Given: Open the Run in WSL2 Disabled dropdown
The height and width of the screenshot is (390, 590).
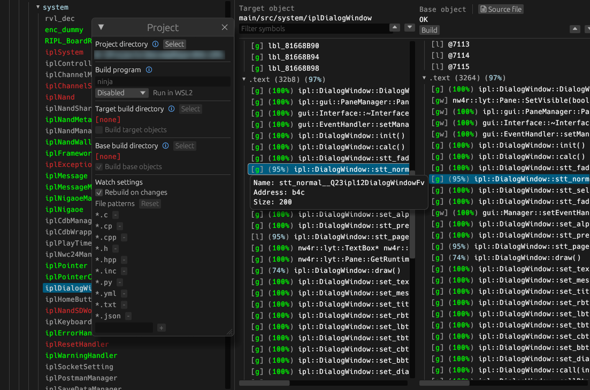Looking at the screenshot, I should pos(122,93).
